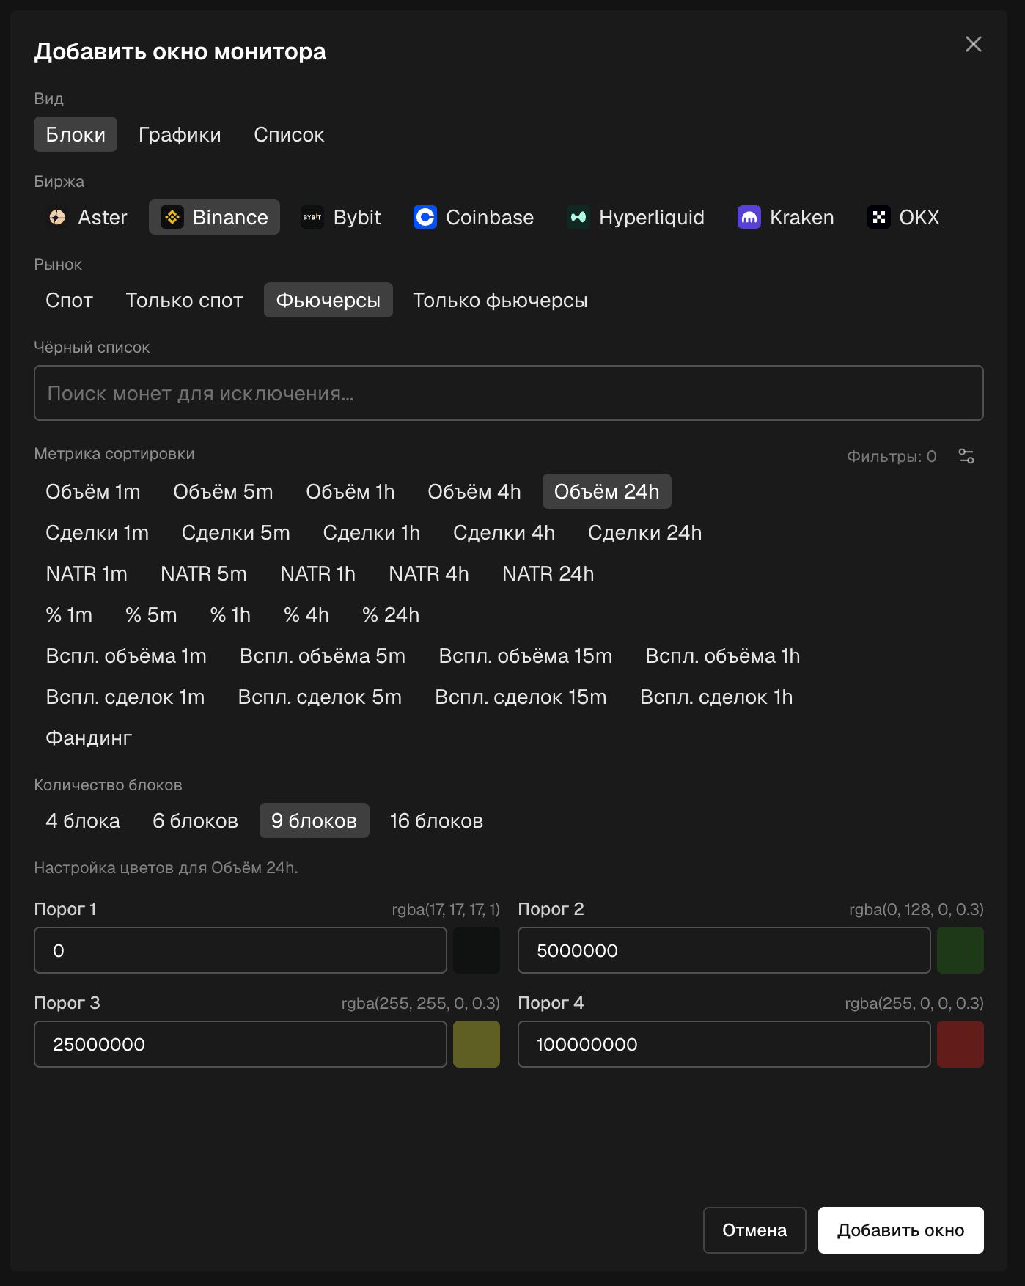The height and width of the screenshot is (1286, 1025).
Task: Sort by Объём 24h metric
Action: pyautogui.click(x=606, y=492)
